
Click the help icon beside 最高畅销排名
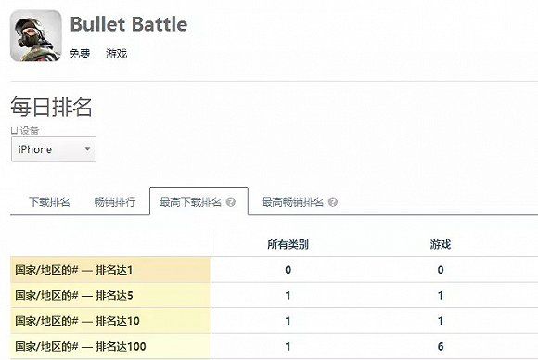(x=333, y=202)
